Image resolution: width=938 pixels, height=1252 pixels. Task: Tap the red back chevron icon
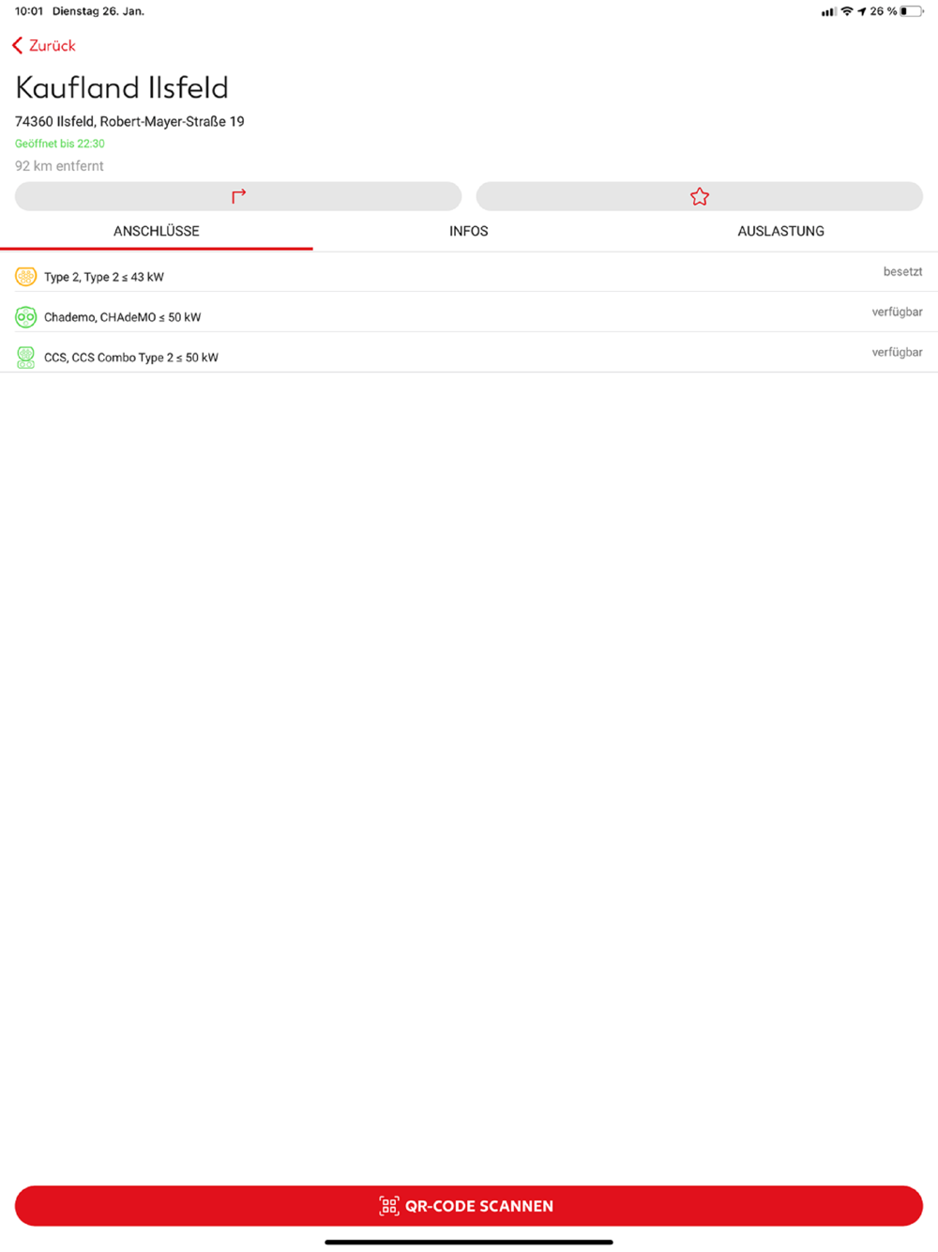coord(17,45)
